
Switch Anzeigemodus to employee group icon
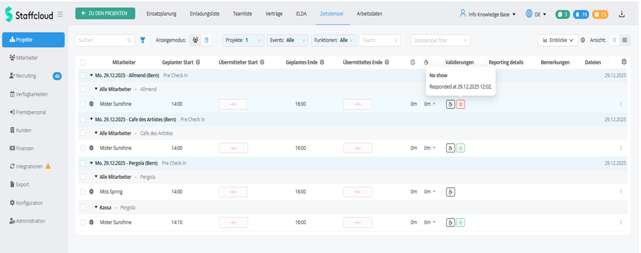click(195, 40)
